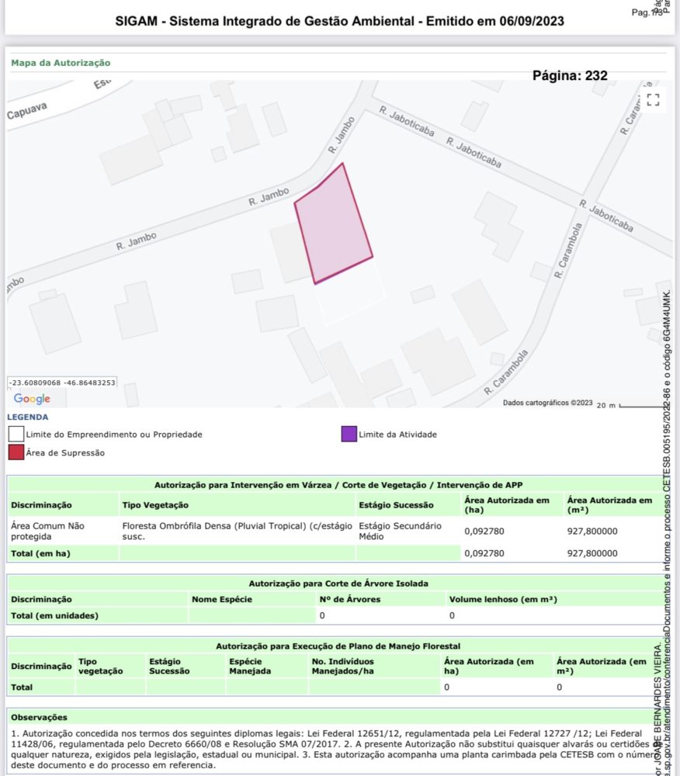The image size is (680, 776).
Task: Click the purple Limite da Atividade swatch
Action: 349,434
